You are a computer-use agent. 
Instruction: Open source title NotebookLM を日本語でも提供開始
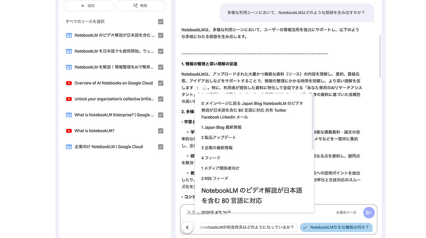pos(114,51)
